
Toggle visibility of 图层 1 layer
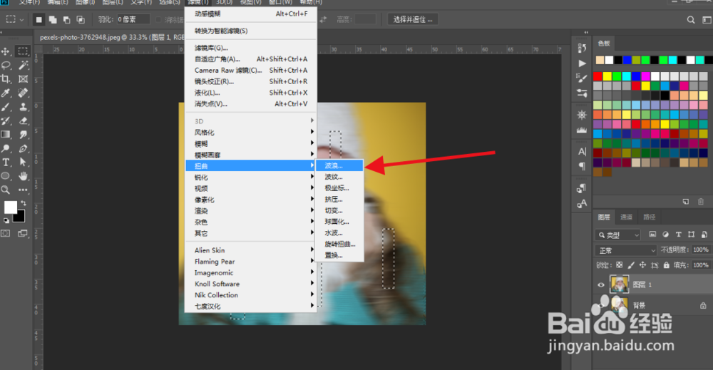600,285
